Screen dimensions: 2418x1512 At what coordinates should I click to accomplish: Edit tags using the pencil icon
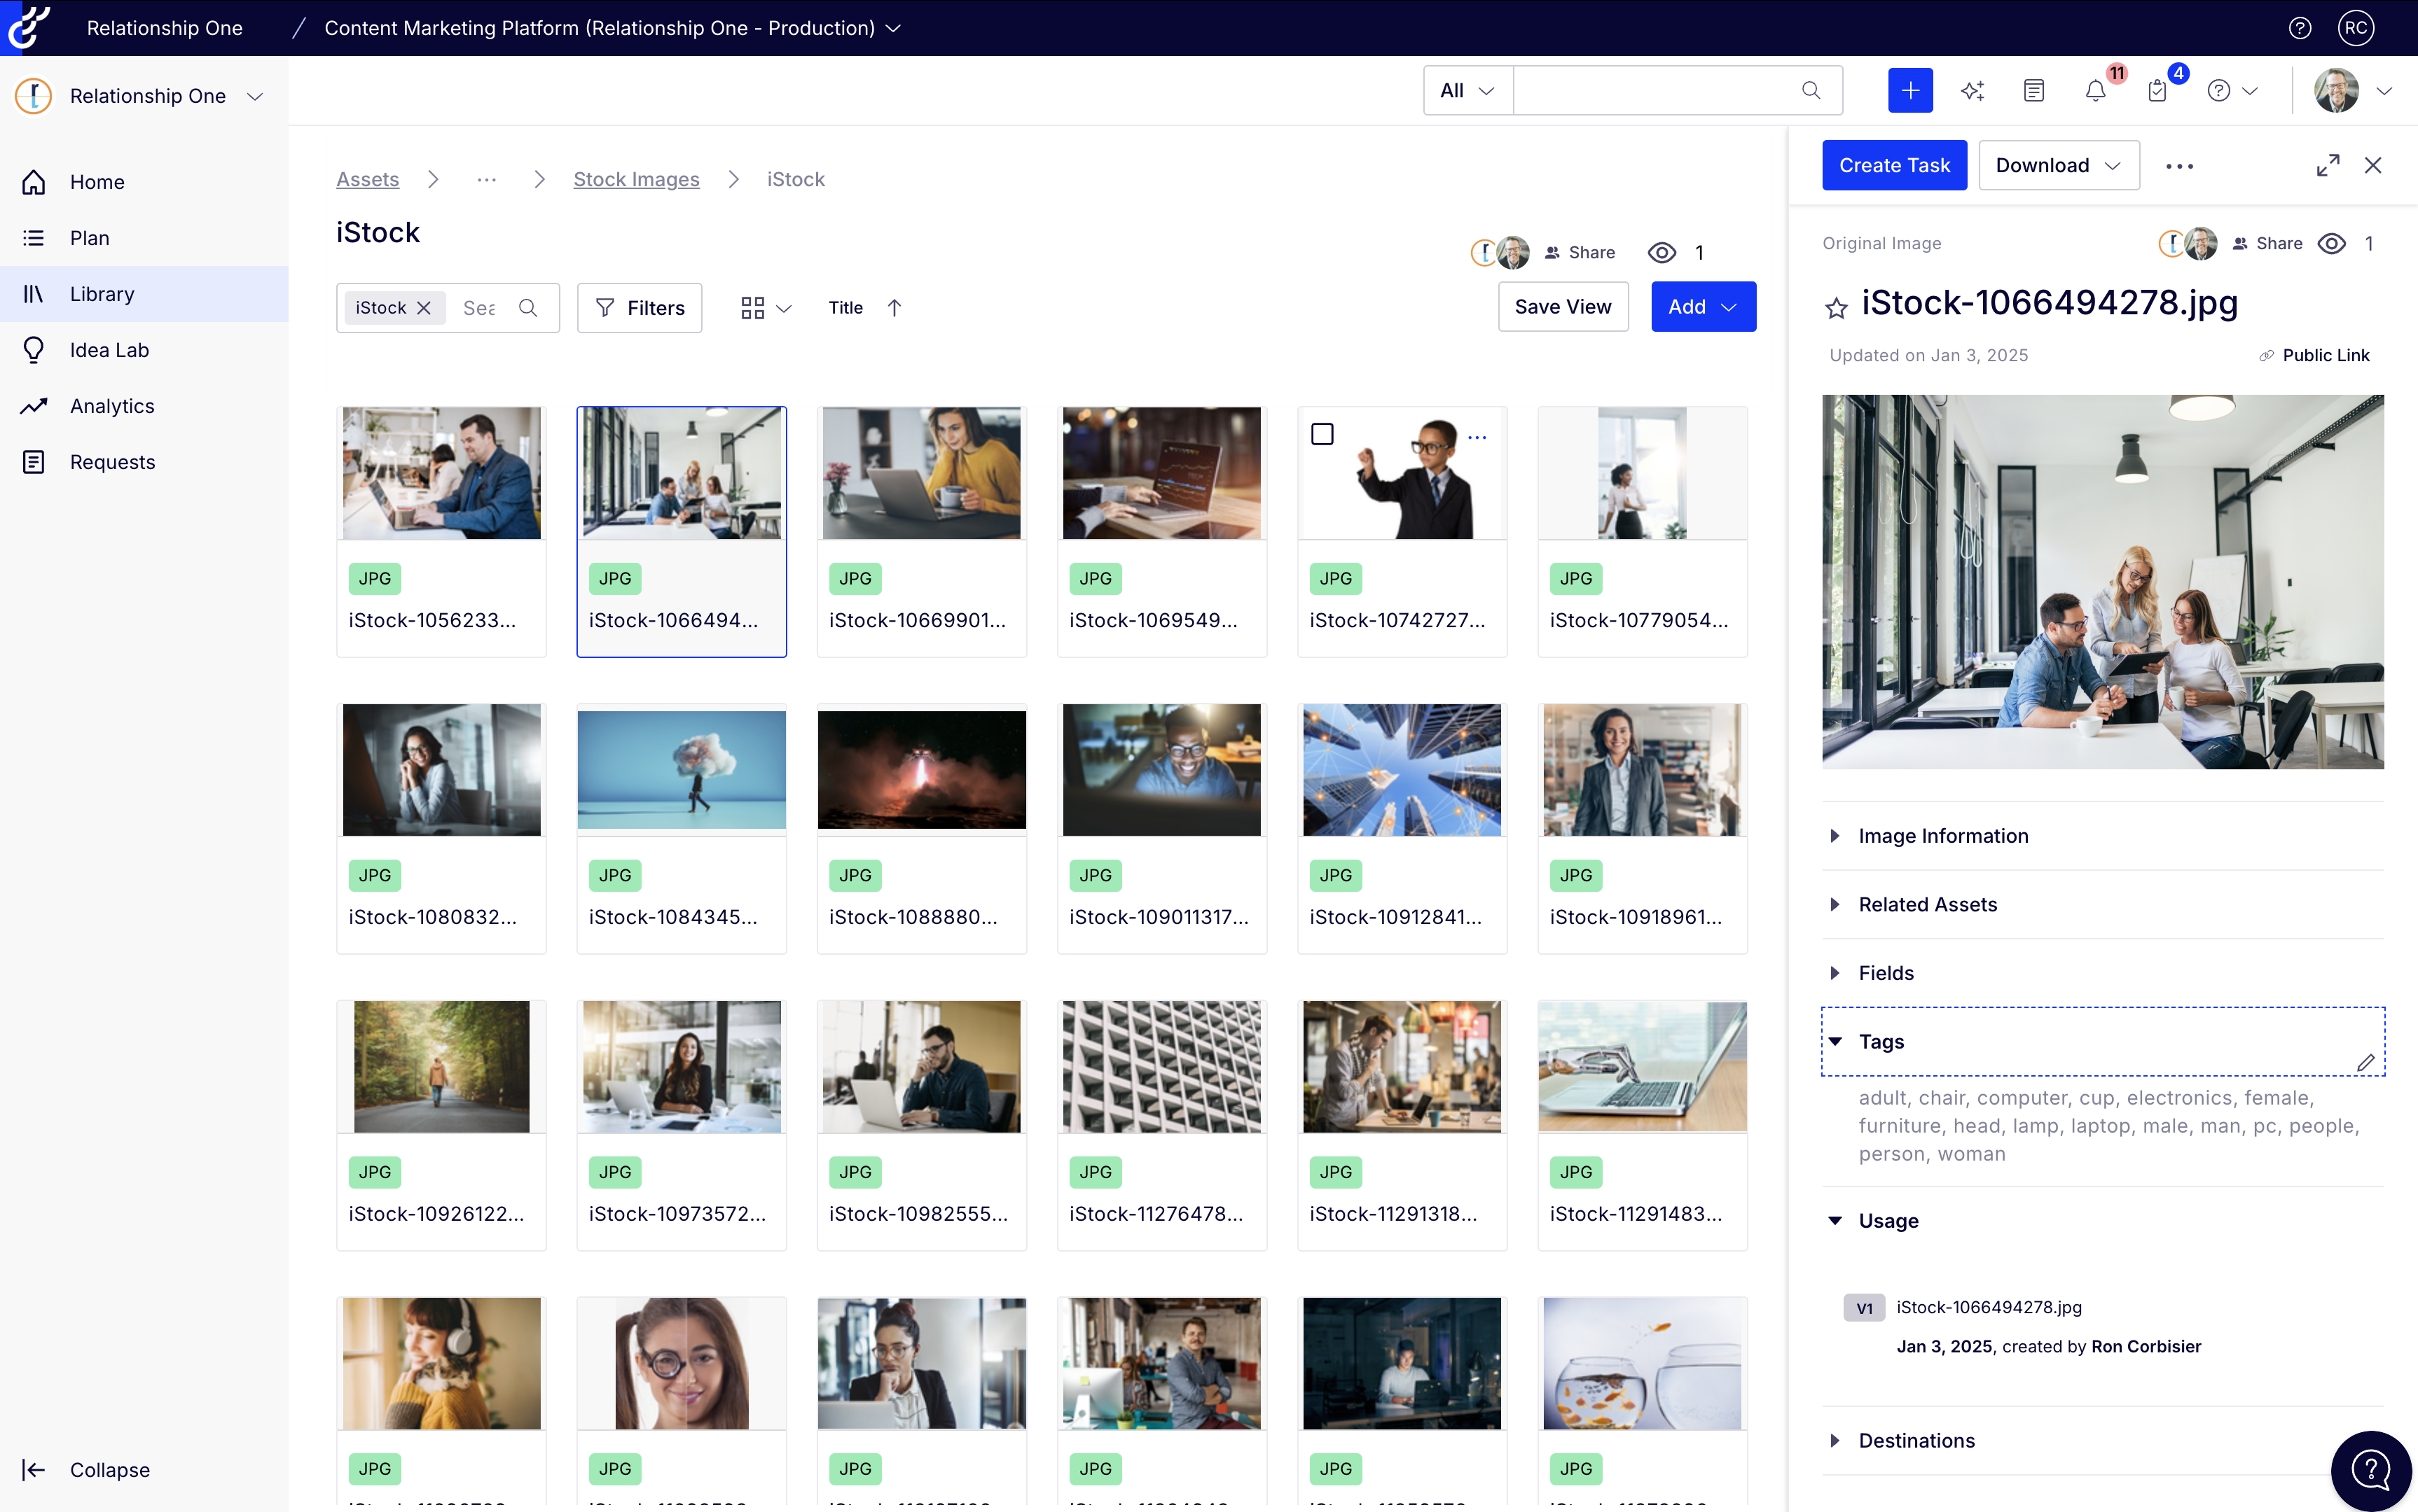tap(2365, 1063)
